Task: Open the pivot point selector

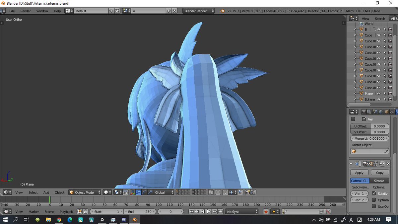Action: [x=118, y=192]
